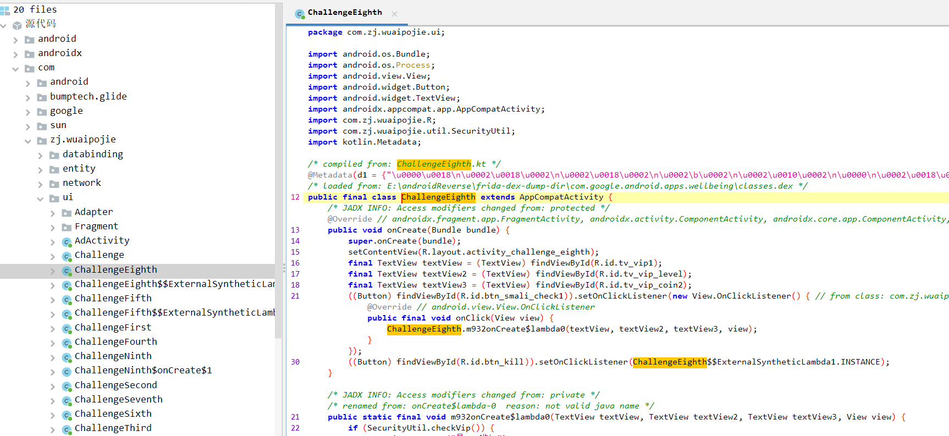Click the files icon beside '20 files'

click(x=5, y=10)
